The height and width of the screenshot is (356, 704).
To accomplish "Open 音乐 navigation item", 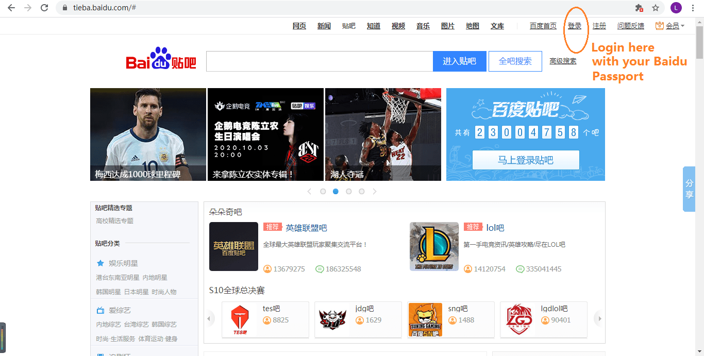I will tap(423, 26).
